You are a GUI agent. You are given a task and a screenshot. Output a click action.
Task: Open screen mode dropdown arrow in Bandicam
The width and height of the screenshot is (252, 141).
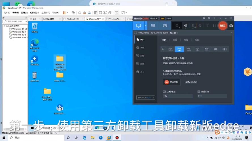[x=146, y=26]
